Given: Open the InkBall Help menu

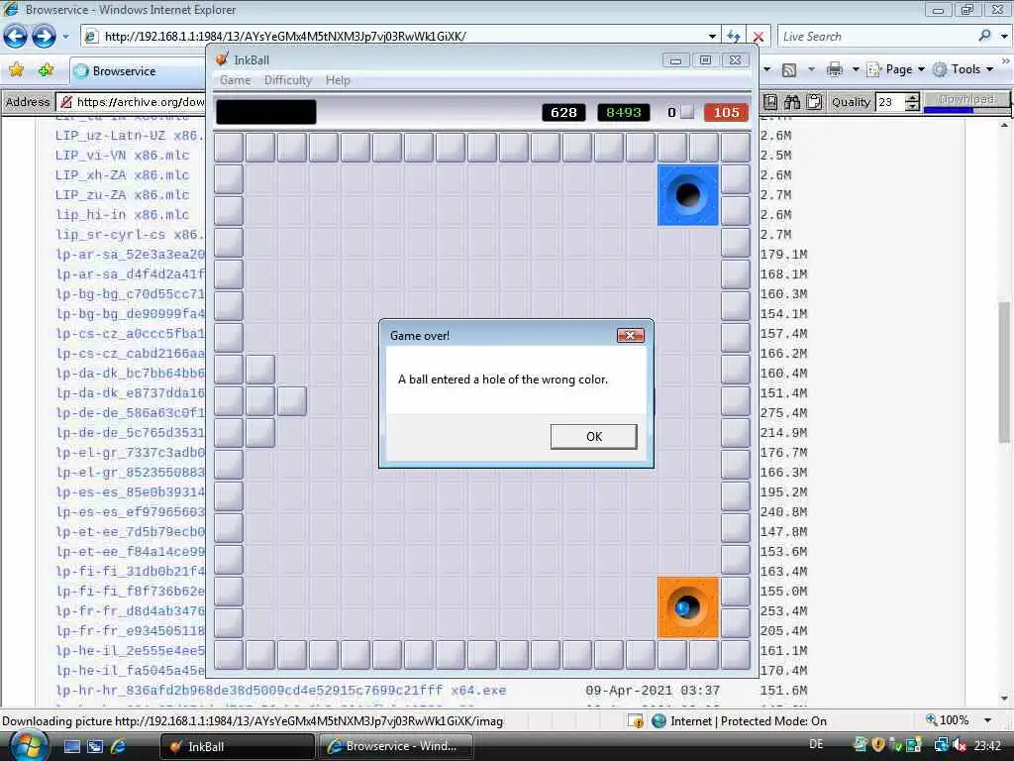Looking at the screenshot, I should 338,80.
